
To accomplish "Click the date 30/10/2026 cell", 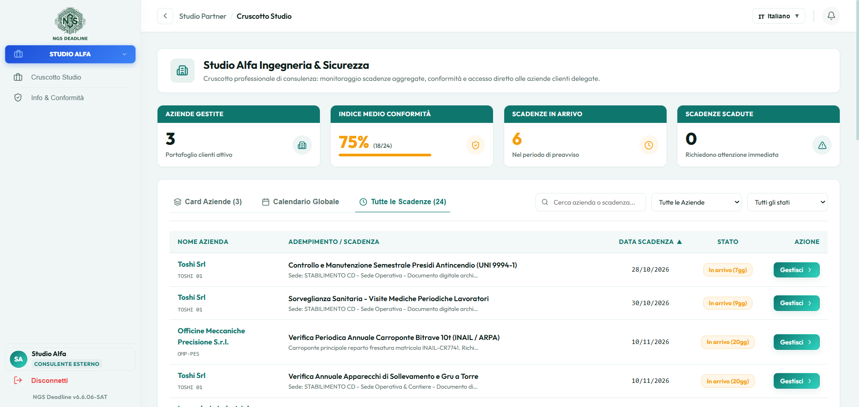I will [651, 303].
